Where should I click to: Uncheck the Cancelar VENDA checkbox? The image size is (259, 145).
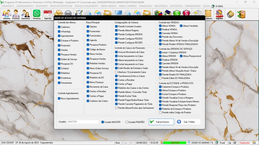click(160, 33)
